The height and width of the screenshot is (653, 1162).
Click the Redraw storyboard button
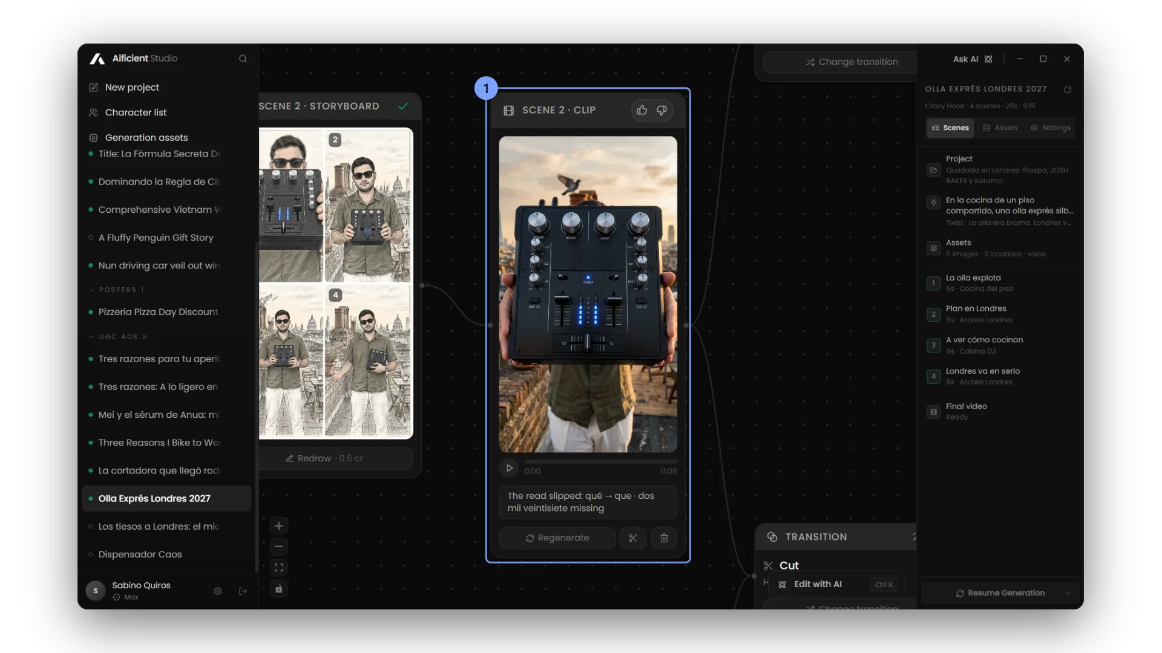tap(324, 458)
